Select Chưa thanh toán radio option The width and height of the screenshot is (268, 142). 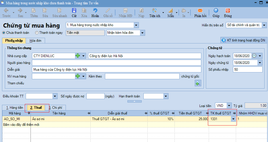click(4, 33)
